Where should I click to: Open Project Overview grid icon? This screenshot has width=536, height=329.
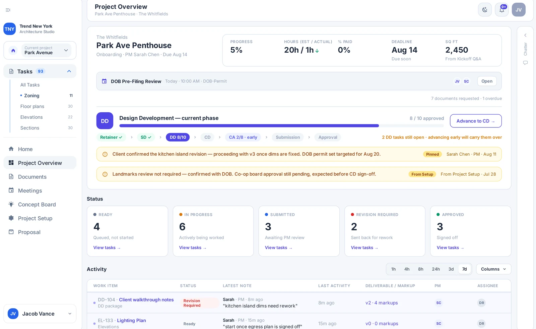[11, 163]
